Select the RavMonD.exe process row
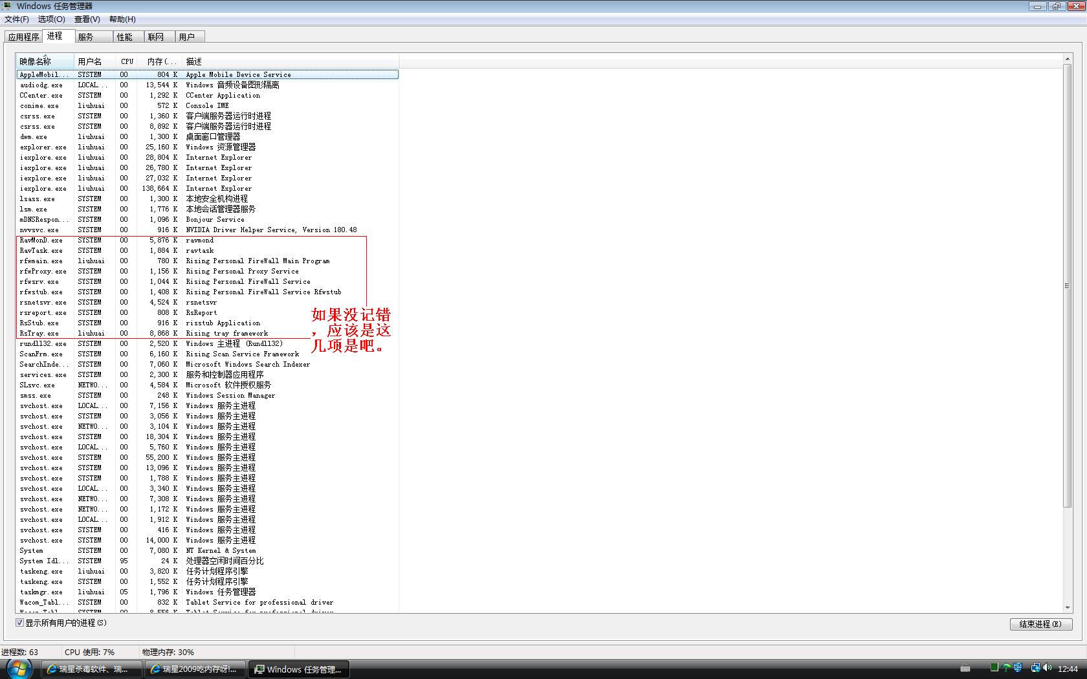Viewport: 1087px width, 679px height. (x=207, y=240)
